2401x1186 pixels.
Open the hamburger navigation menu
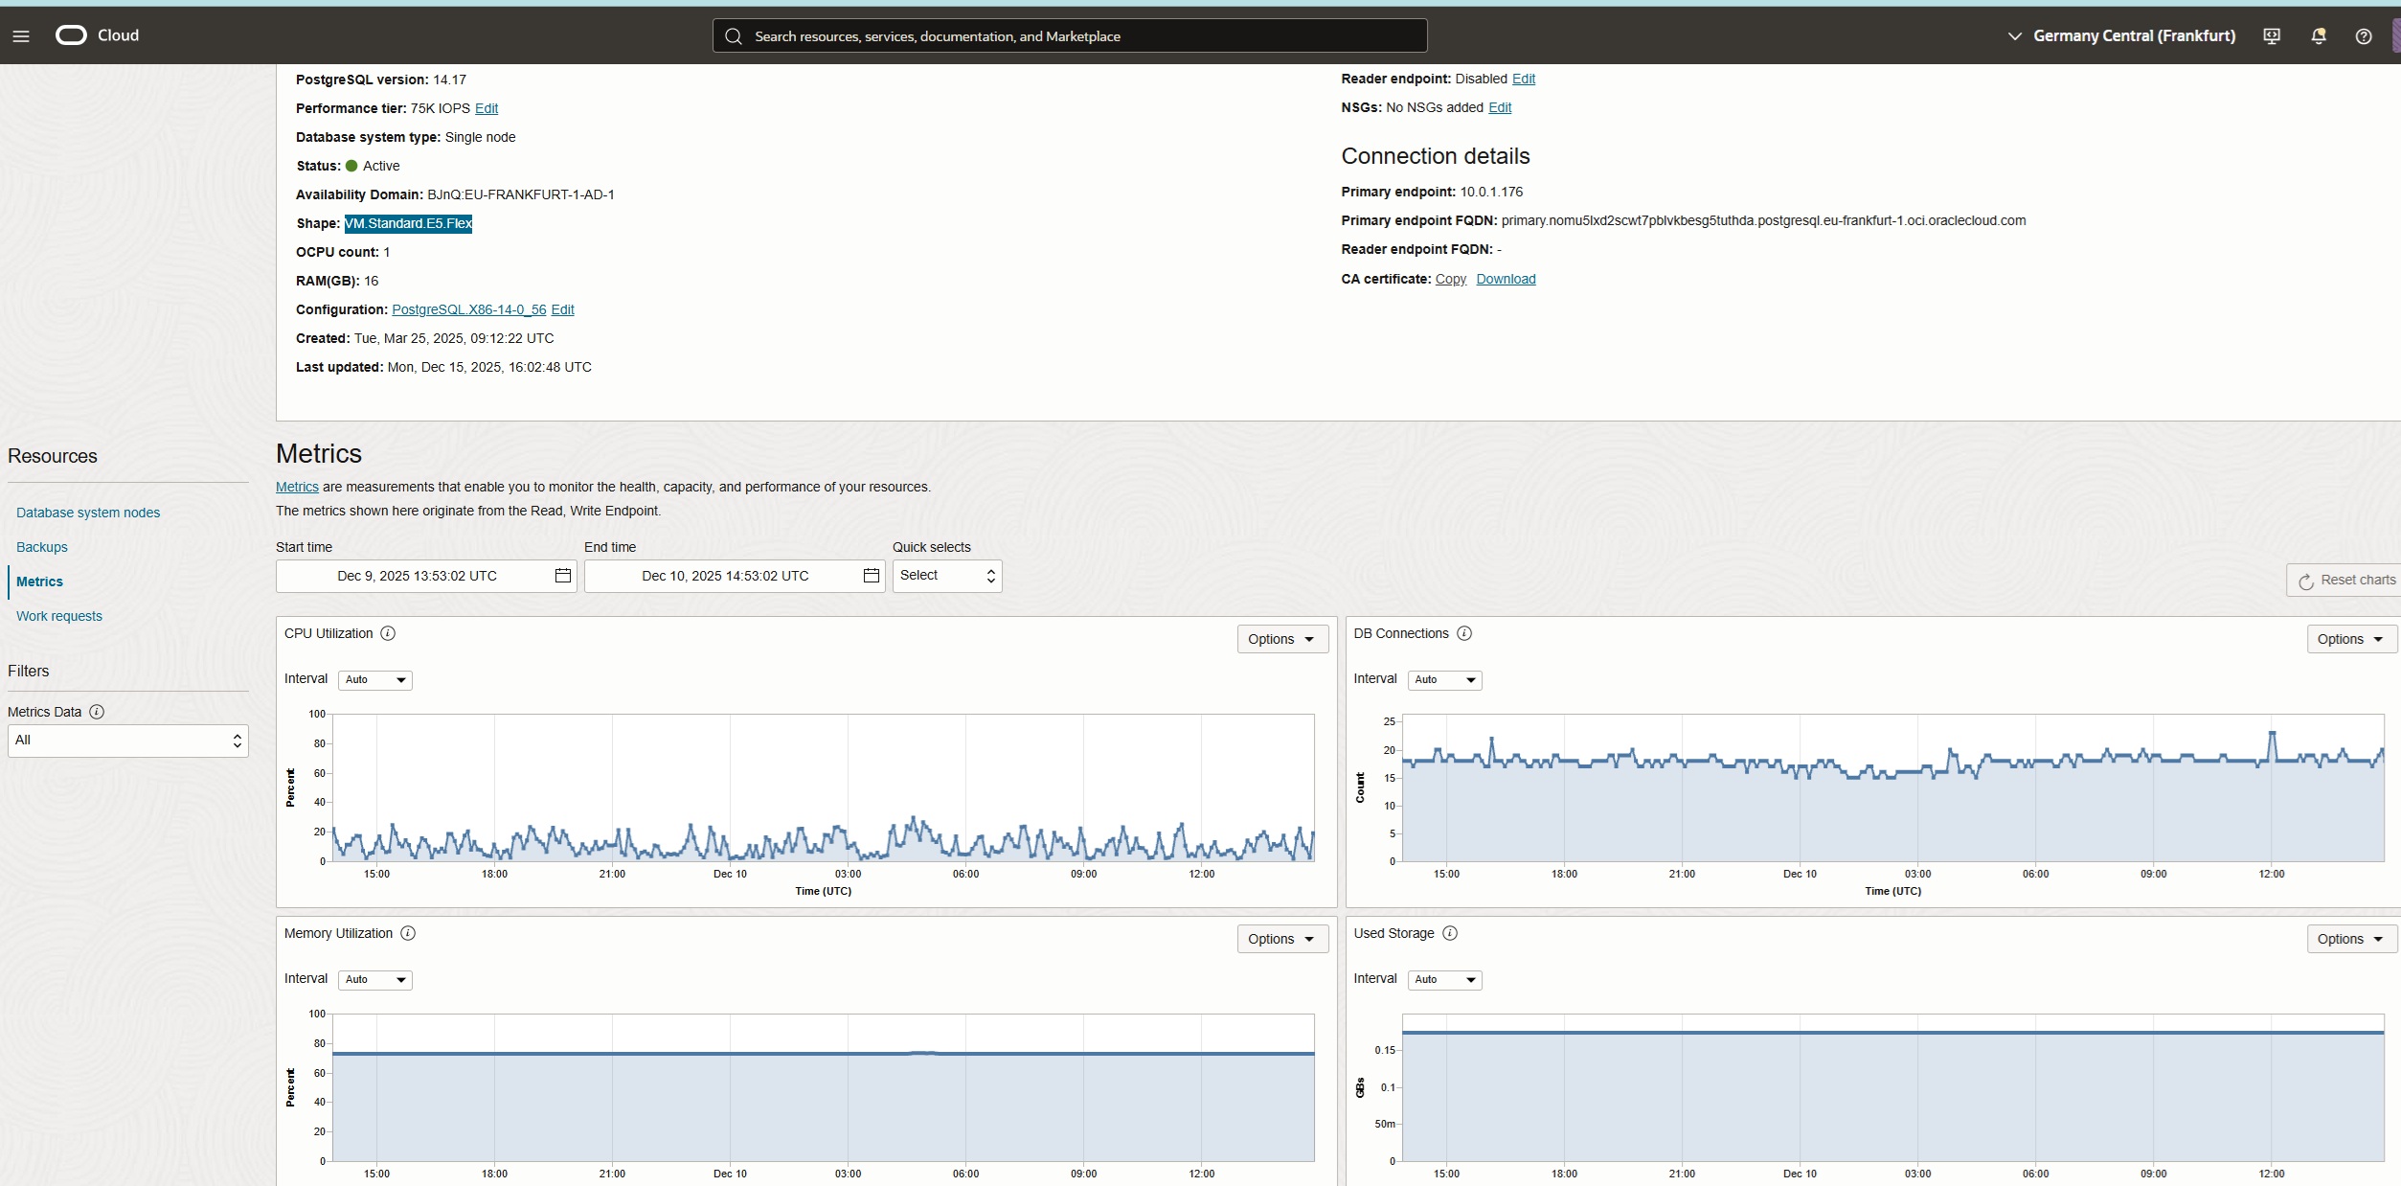[21, 36]
